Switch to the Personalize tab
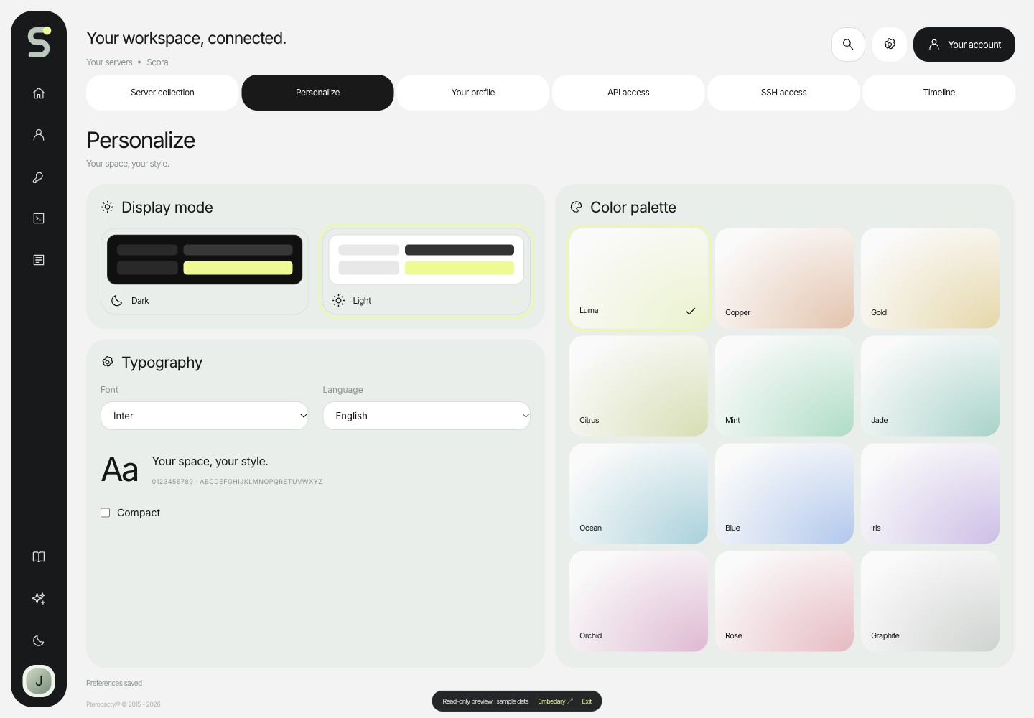Viewport: 1034px width, 718px height. tap(317, 93)
